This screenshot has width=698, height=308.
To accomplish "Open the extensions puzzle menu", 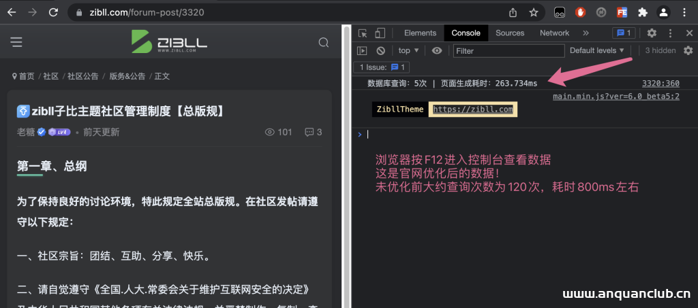I will point(642,12).
